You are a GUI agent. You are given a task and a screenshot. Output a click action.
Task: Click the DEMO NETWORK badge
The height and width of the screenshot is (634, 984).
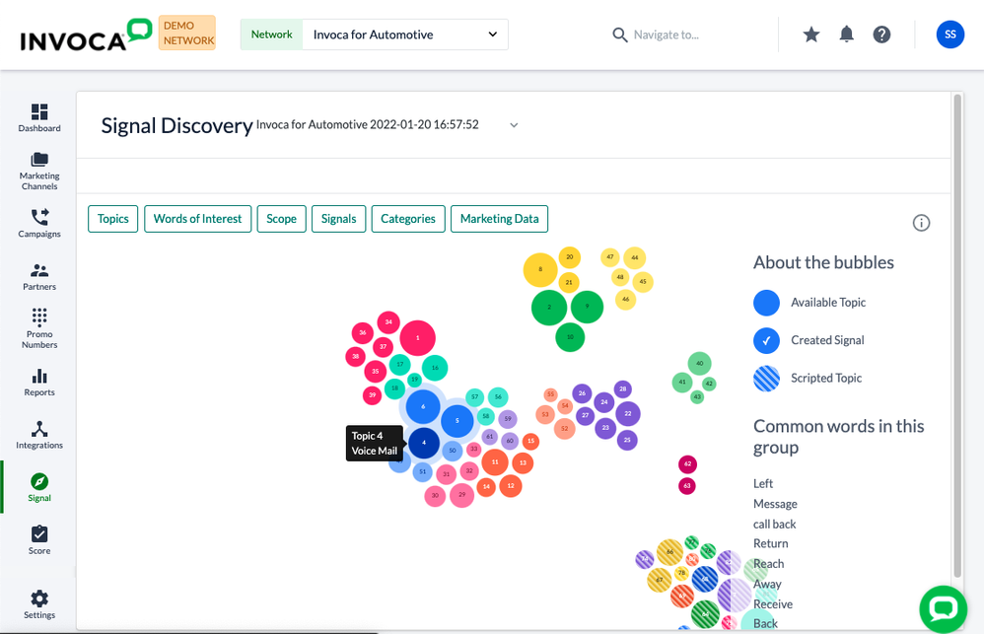tap(187, 33)
